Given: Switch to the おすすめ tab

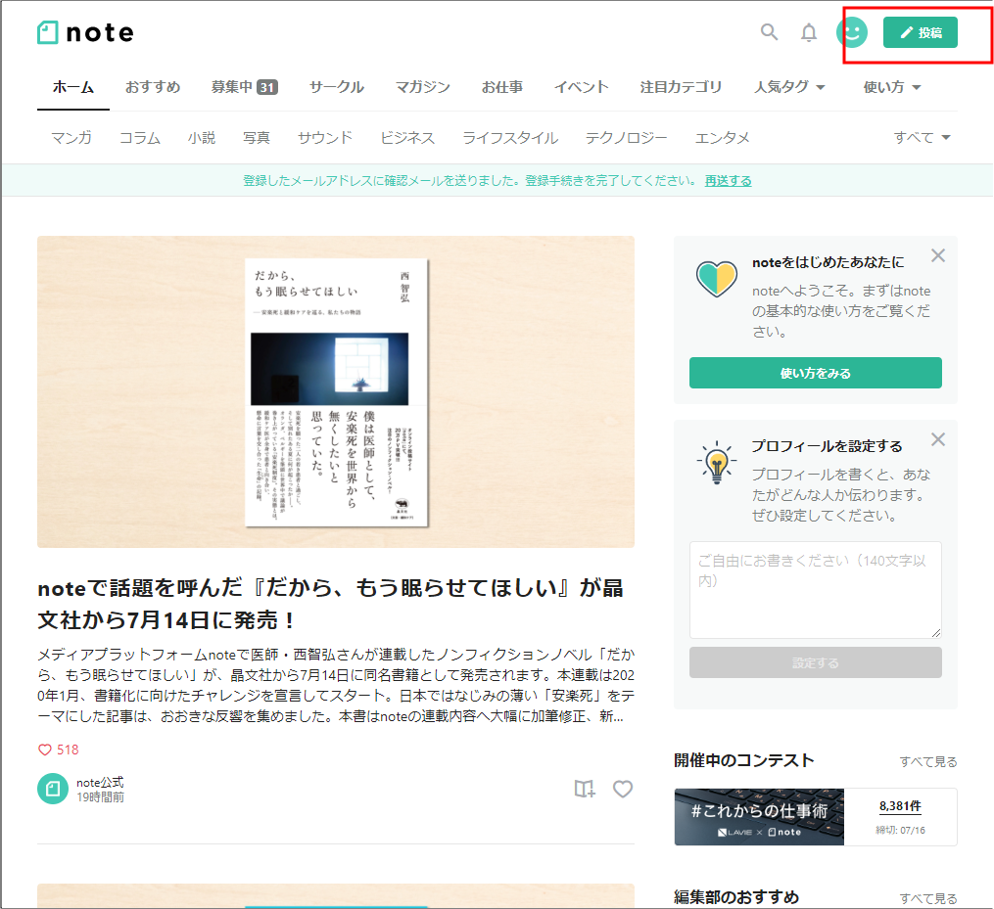Looking at the screenshot, I should point(153,87).
